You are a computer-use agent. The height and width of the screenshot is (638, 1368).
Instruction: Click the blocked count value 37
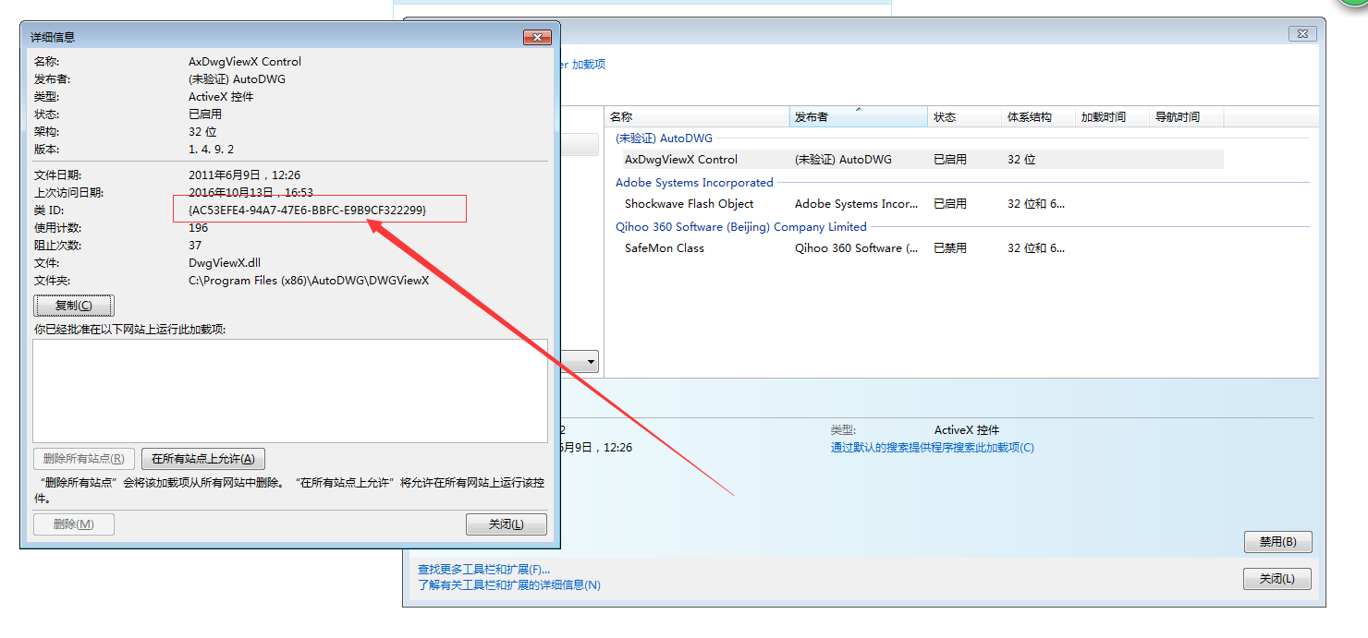(195, 246)
